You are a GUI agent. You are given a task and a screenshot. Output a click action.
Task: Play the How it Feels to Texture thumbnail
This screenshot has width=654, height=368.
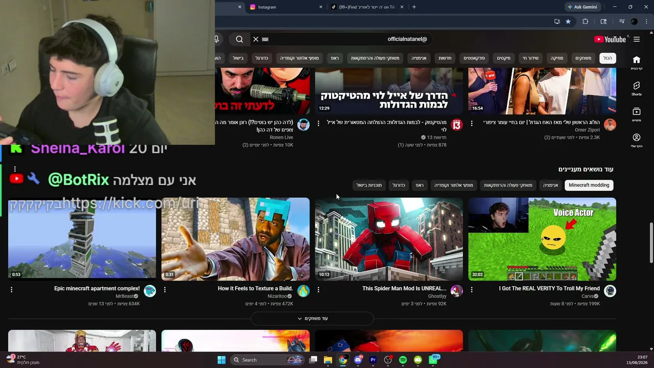[x=236, y=239]
